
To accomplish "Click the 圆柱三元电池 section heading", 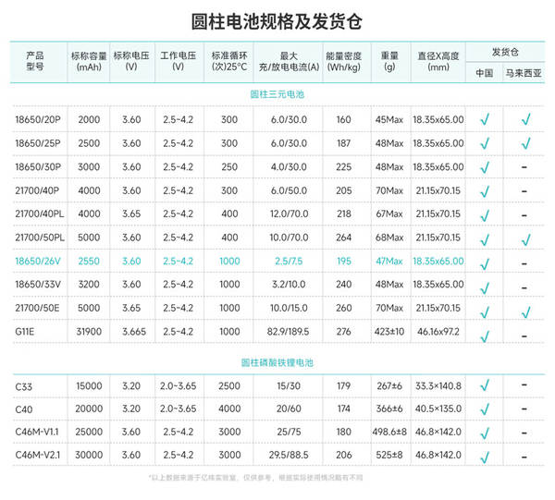I will [277, 94].
